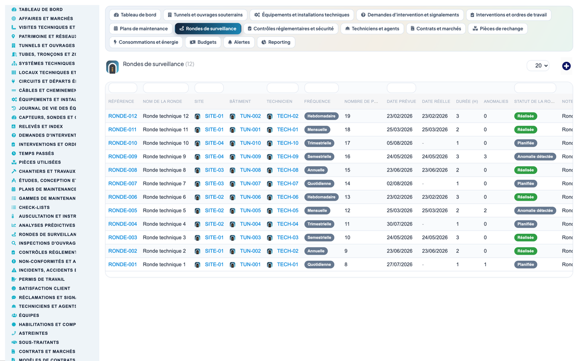The image size is (584, 361).
Task: Click the Permis de travail sidebar icon
Action: tap(14, 279)
